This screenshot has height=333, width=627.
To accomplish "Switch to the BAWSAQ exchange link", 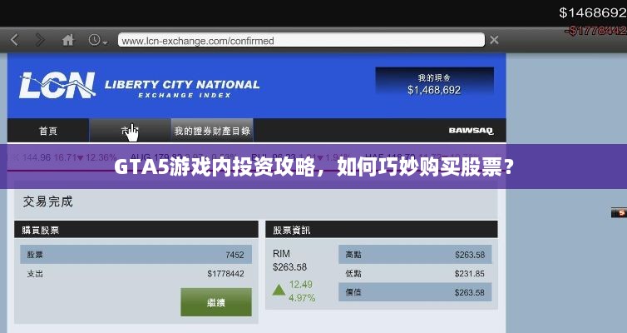I will (471, 131).
